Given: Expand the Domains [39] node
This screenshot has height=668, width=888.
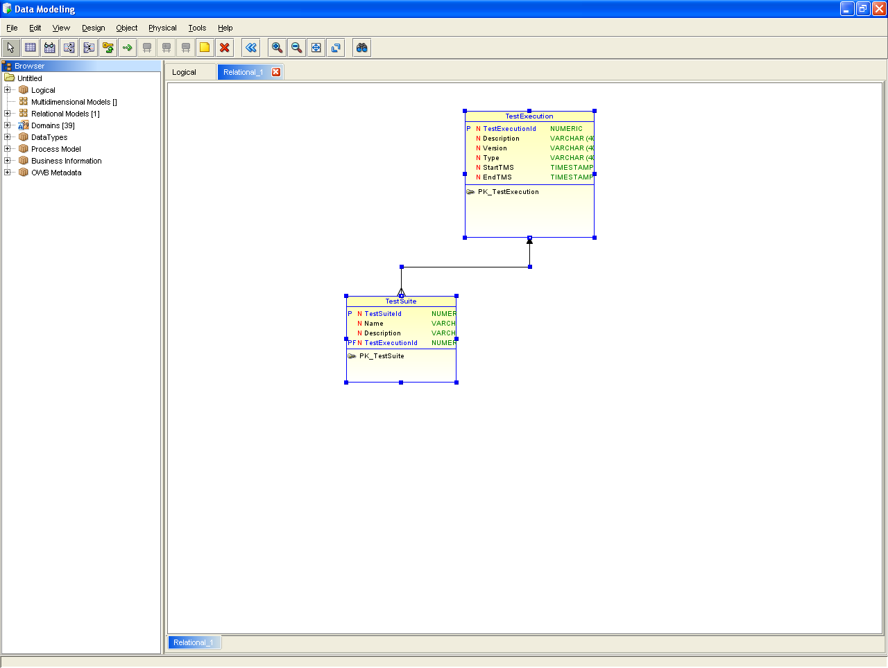Looking at the screenshot, I should 6,125.
